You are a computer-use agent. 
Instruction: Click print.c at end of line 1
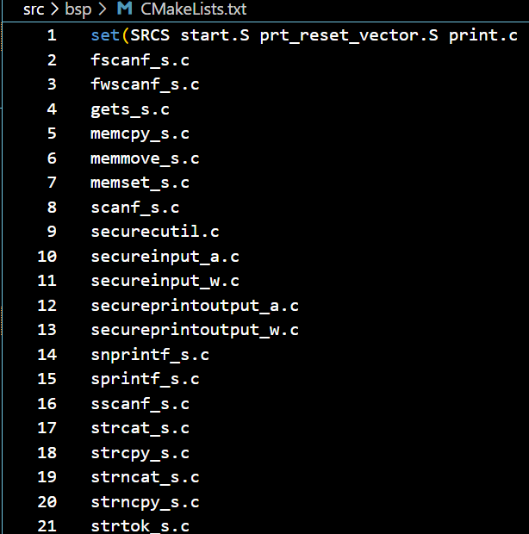483,35
